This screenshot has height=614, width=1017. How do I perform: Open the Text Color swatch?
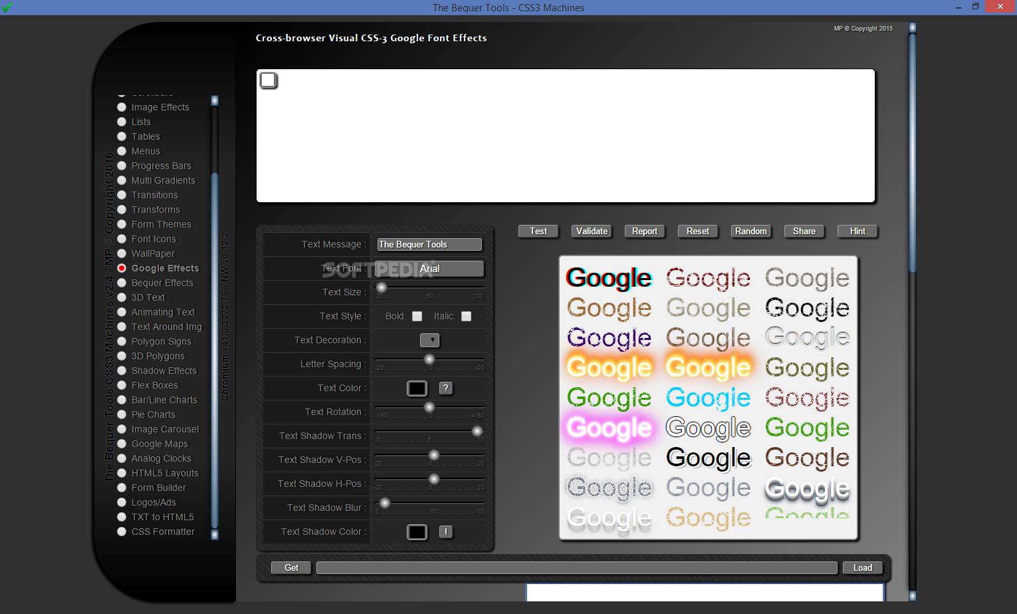(417, 388)
